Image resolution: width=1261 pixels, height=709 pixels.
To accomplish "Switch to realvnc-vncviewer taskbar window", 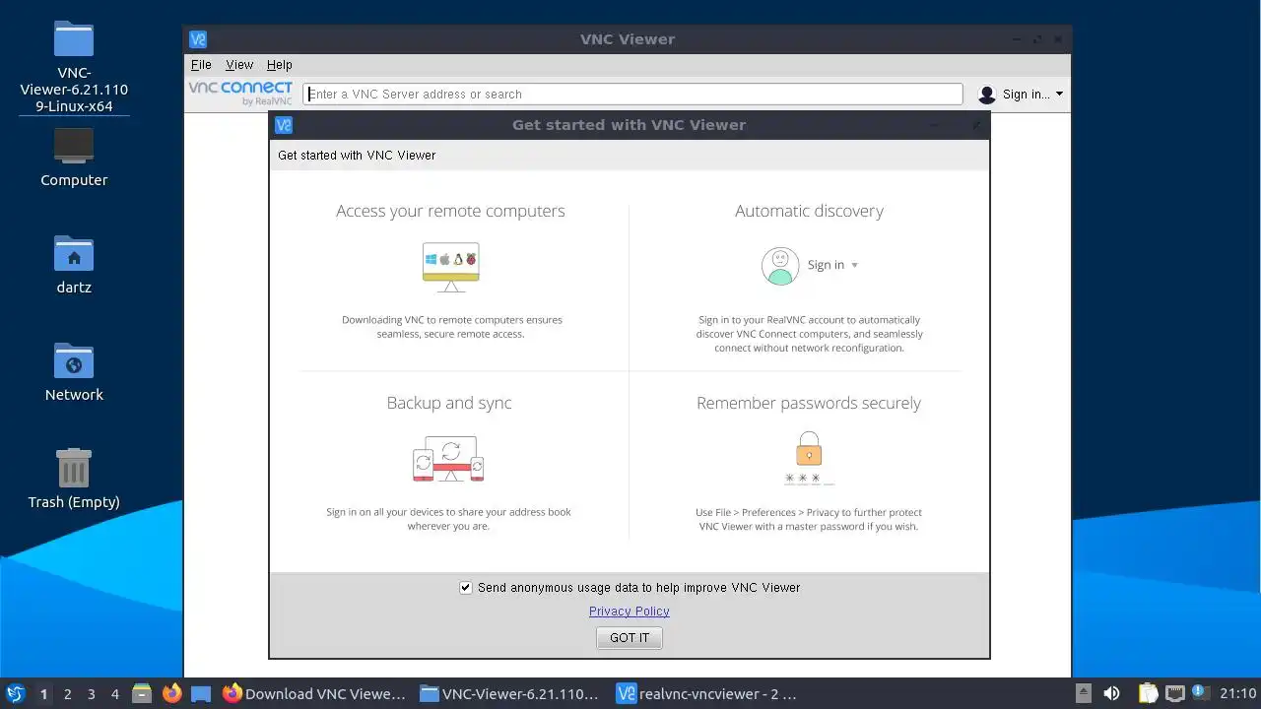I will 706,694.
